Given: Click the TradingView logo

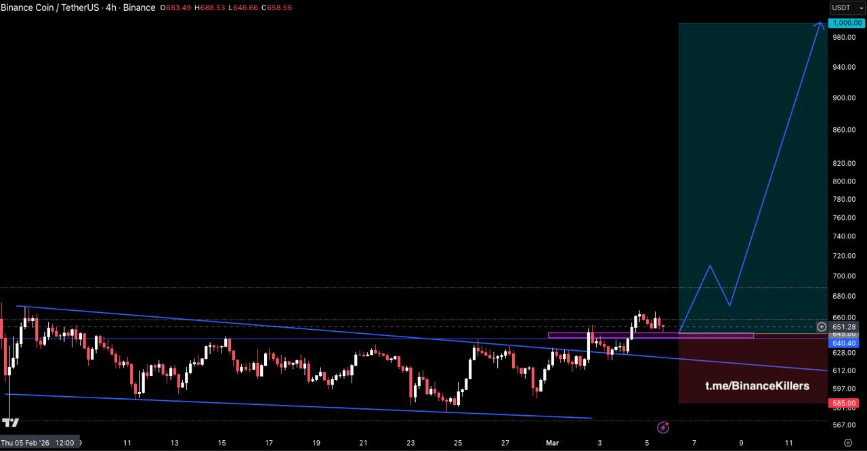Looking at the screenshot, I should point(10,423).
